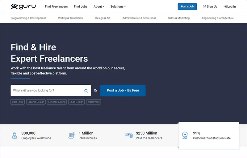247x158 pixels.
Task: Click the 'Paid Invoices' label
Action: pos(88,138)
